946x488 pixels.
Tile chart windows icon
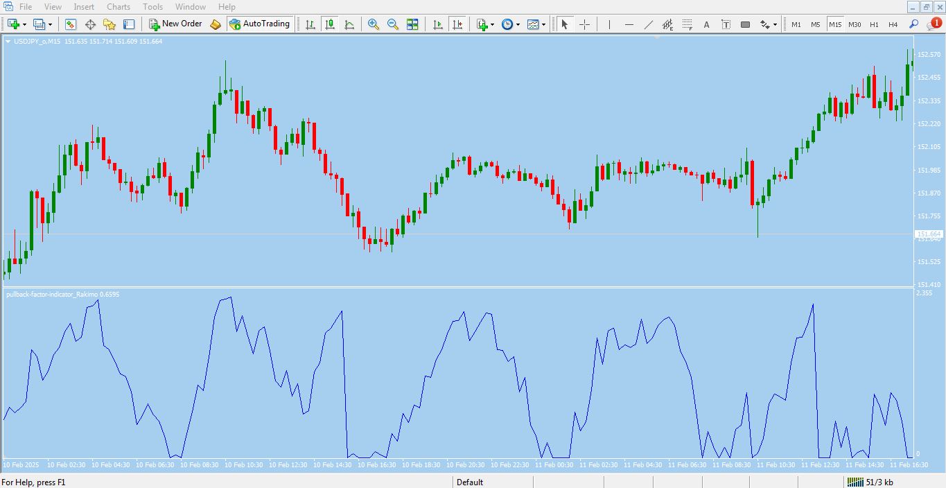pos(412,24)
